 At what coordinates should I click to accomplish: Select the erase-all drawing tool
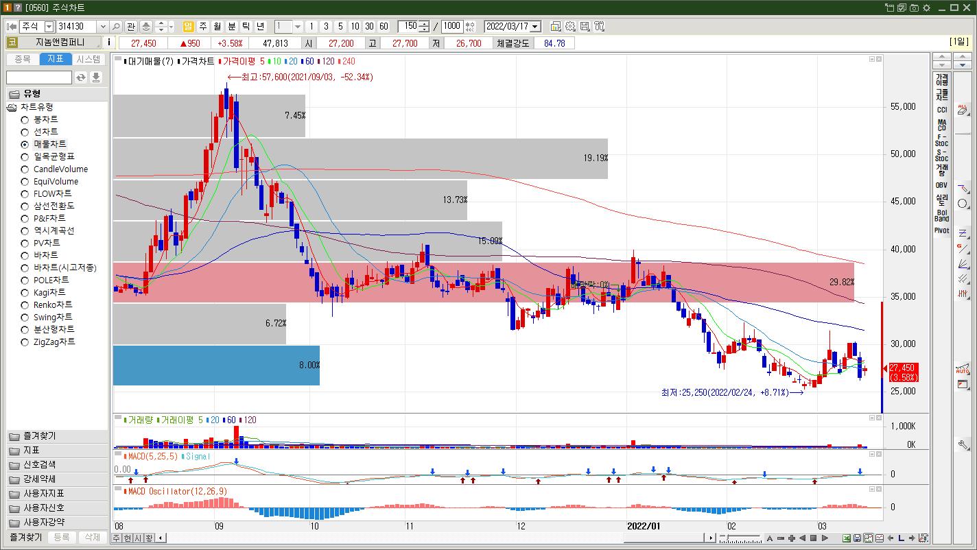[x=963, y=110]
